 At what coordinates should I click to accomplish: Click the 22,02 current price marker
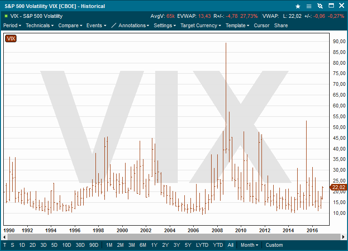pos(338,187)
